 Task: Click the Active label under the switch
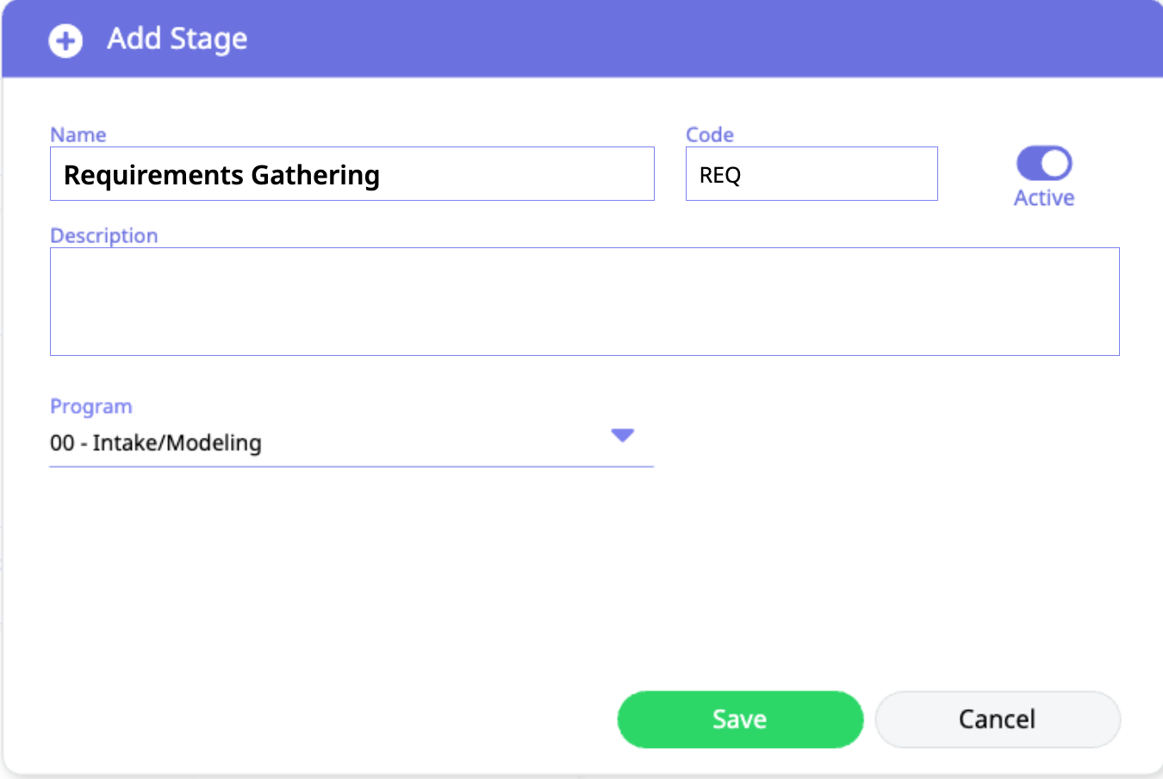tap(1043, 198)
